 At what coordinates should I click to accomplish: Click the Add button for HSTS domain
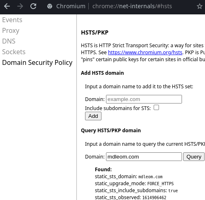(93, 116)
